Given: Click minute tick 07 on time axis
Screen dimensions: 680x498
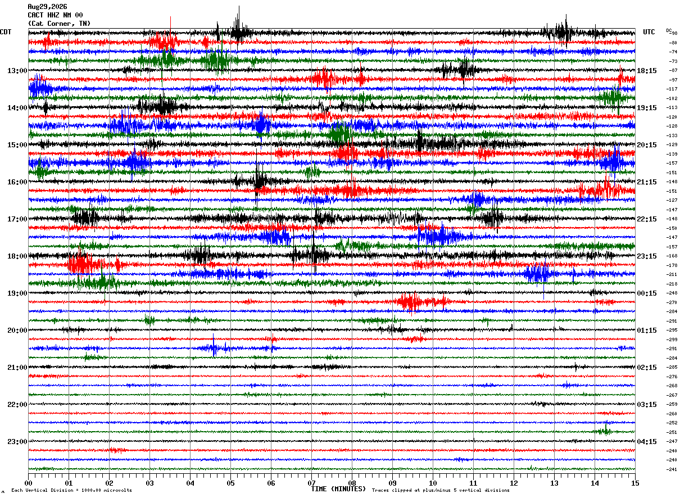Looking at the screenshot, I should [311, 483].
